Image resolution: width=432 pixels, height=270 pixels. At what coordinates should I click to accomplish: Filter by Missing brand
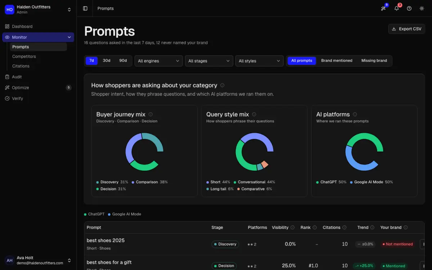[374, 60]
